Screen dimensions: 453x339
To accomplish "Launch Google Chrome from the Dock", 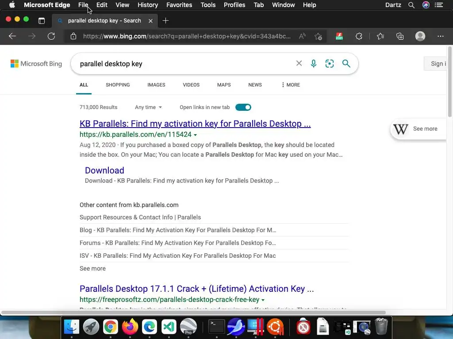I will [x=110, y=327].
